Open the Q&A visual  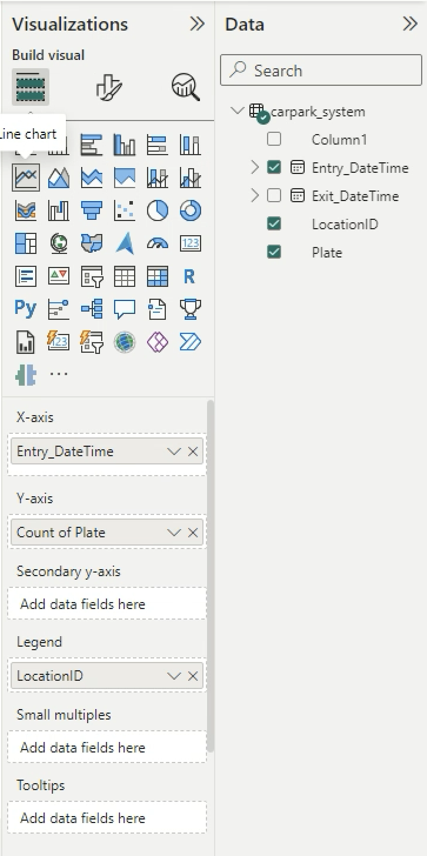click(124, 308)
